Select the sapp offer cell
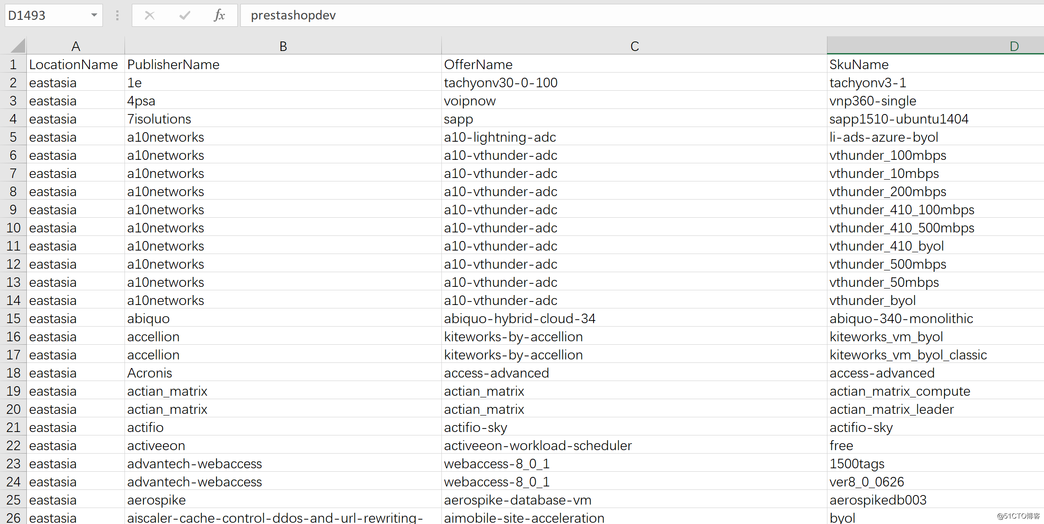Viewport: 1044px width, 524px height. click(634, 119)
